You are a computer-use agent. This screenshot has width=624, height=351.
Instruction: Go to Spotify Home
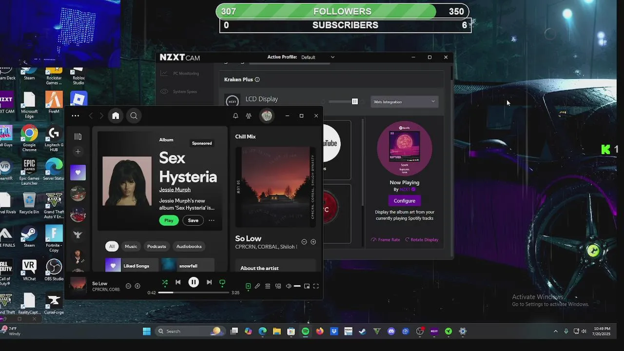[116, 116]
